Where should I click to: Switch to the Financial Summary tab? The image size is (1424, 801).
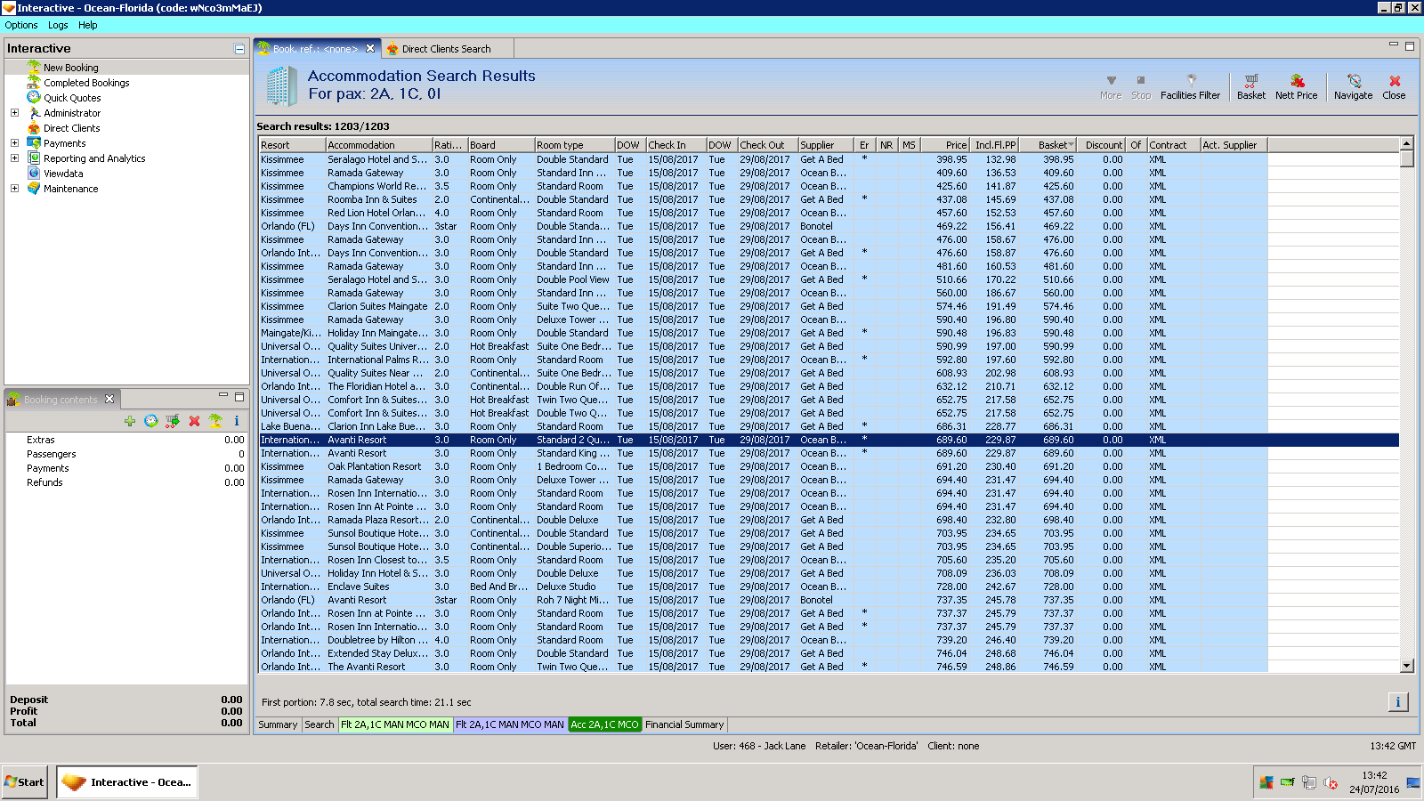pos(684,724)
